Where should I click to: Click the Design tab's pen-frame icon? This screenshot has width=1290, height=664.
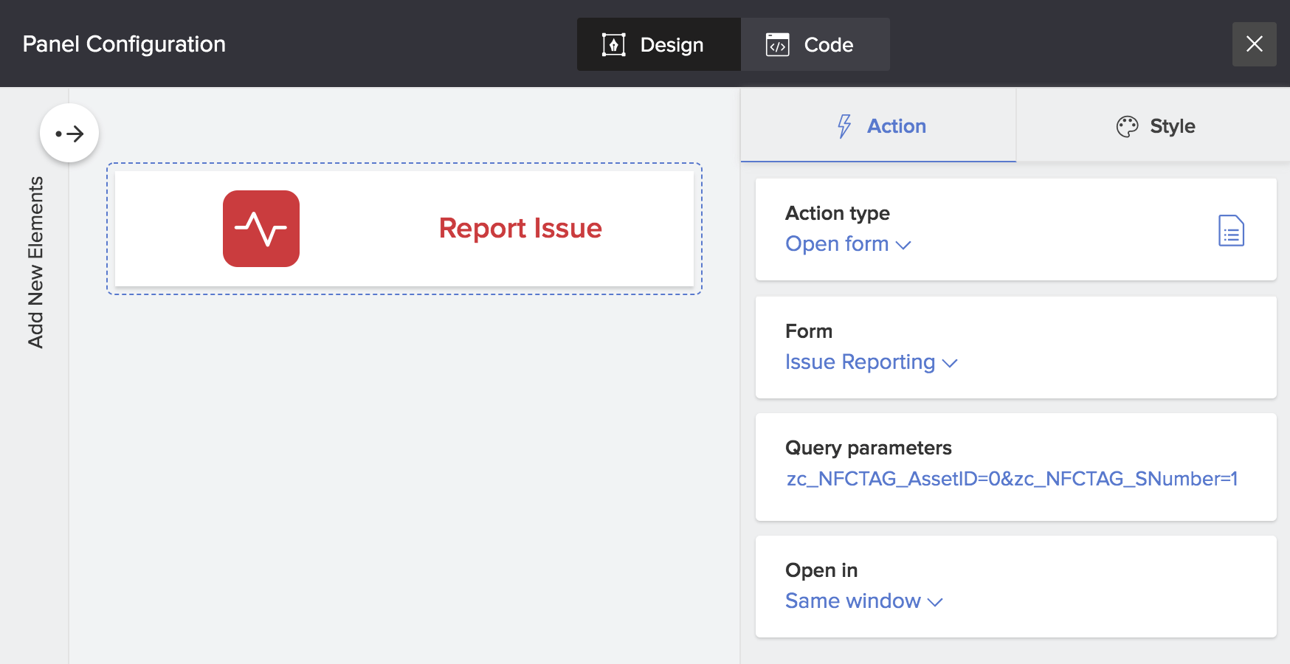click(613, 45)
